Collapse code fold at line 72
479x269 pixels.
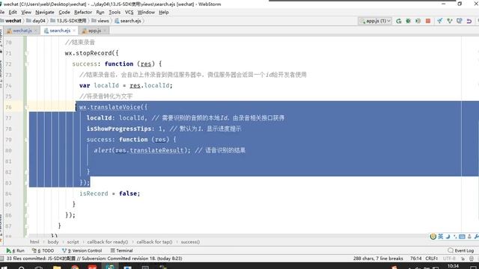(27, 64)
